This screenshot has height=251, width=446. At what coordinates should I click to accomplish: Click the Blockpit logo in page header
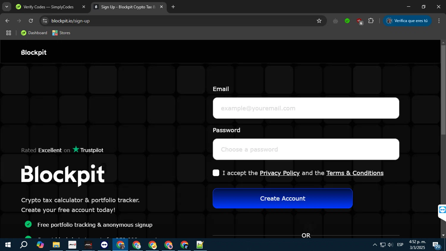(34, 52)
